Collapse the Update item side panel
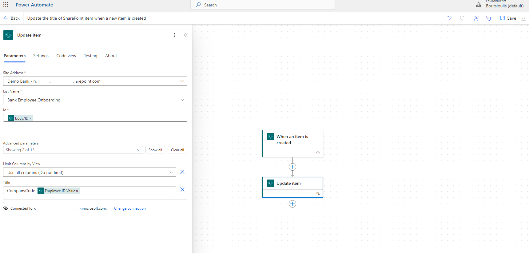 (x=186, y=35)
